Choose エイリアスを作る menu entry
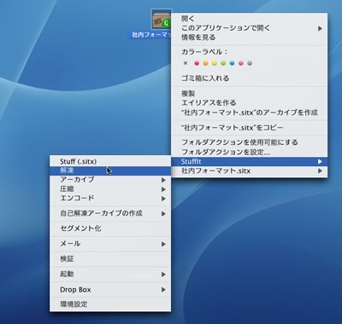 tap(250, 102)
